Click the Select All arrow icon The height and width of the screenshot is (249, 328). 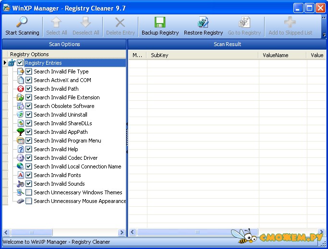(56, 22)
